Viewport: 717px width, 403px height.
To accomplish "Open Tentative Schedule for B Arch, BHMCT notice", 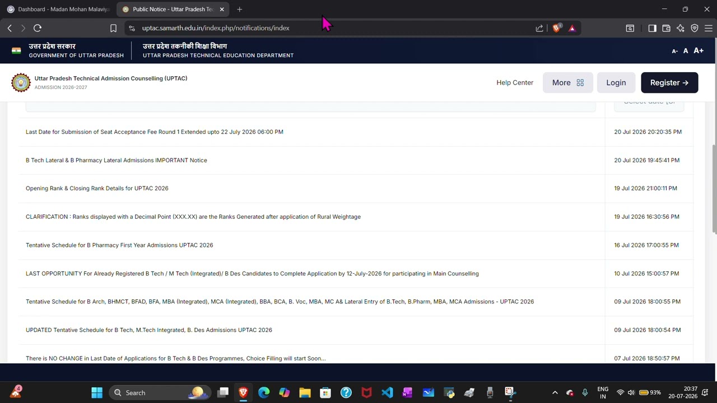I will 280,302.
